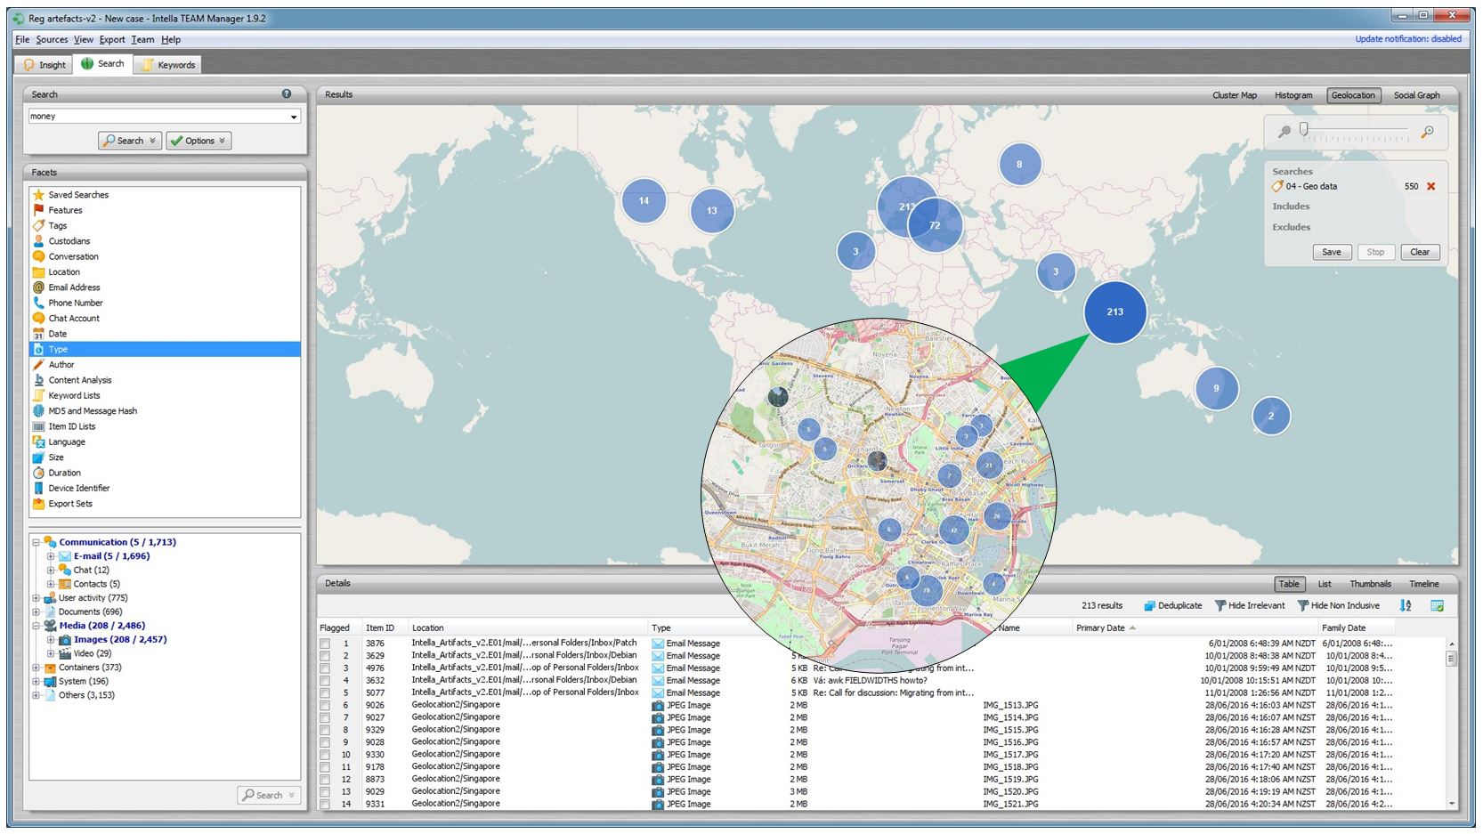Open the search query dropdown arrow
The width and height of the screenshot is (1483, 834).
point(294,117)
